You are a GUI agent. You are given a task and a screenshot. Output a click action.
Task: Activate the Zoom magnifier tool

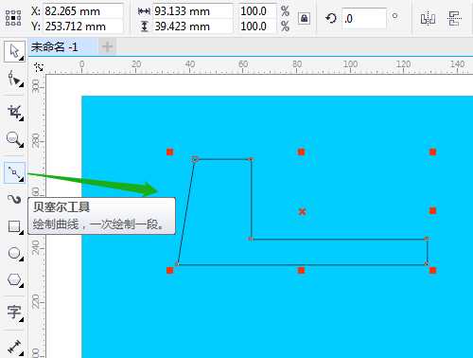click(14, 139)
